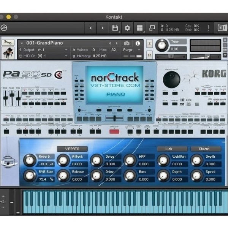Shift keyboard octave down arrow
Screen dimensions: 228x228
pos(3,207)
